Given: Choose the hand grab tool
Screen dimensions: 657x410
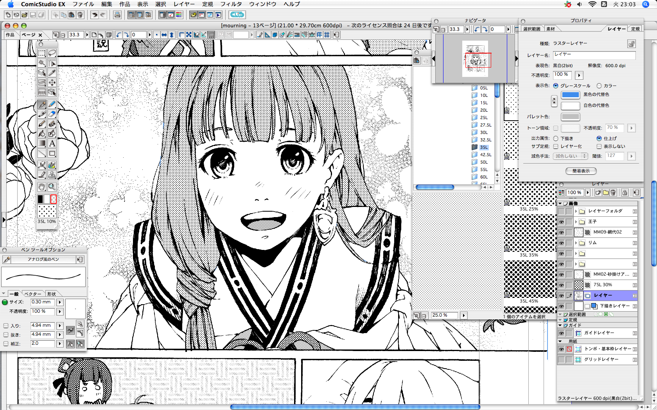Looking at the screenshot, I should (x=42, y=187).
